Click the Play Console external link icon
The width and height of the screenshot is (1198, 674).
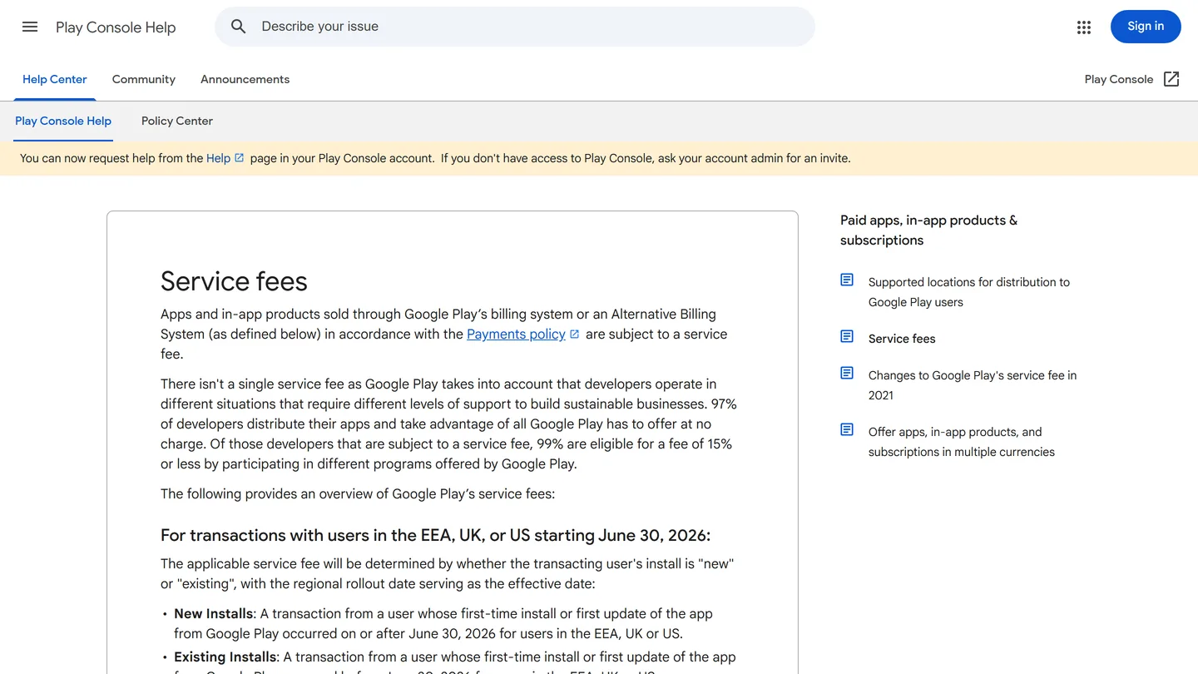[1171, 79]
